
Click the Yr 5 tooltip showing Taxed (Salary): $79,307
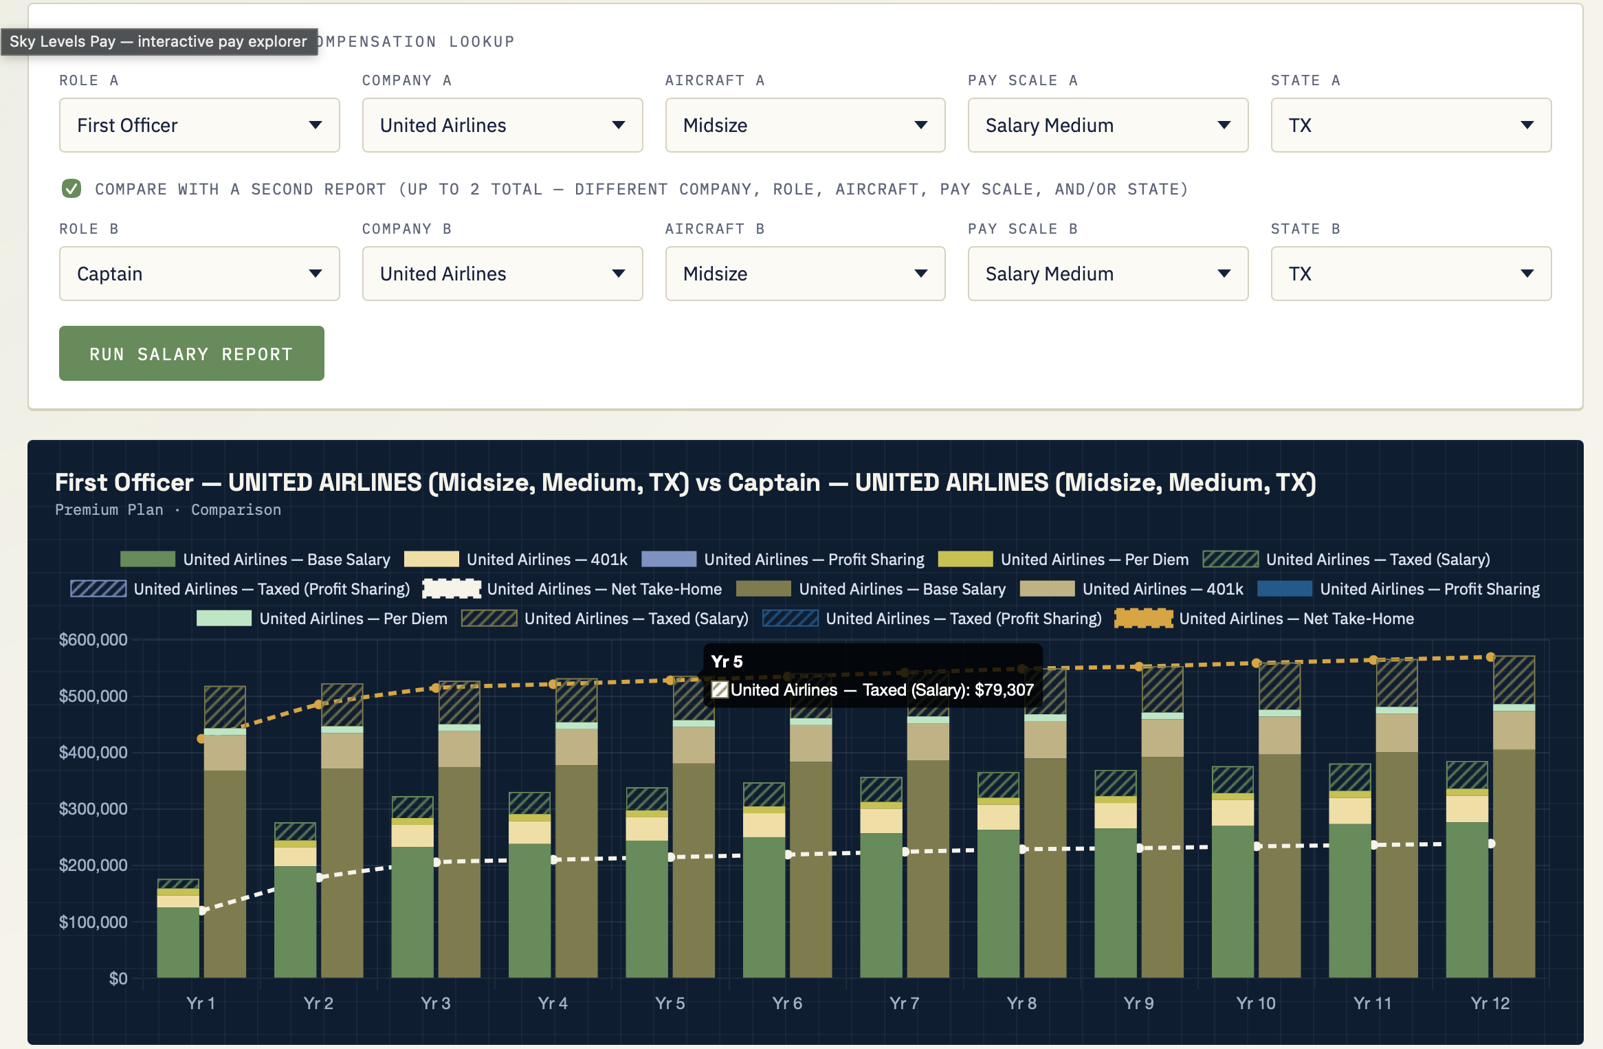(x=873, y=676)
